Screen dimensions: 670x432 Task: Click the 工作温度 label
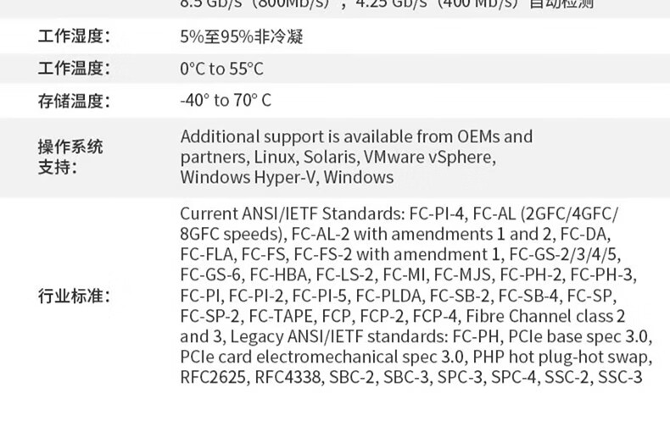pyautogui.click(x=74, y=69)
